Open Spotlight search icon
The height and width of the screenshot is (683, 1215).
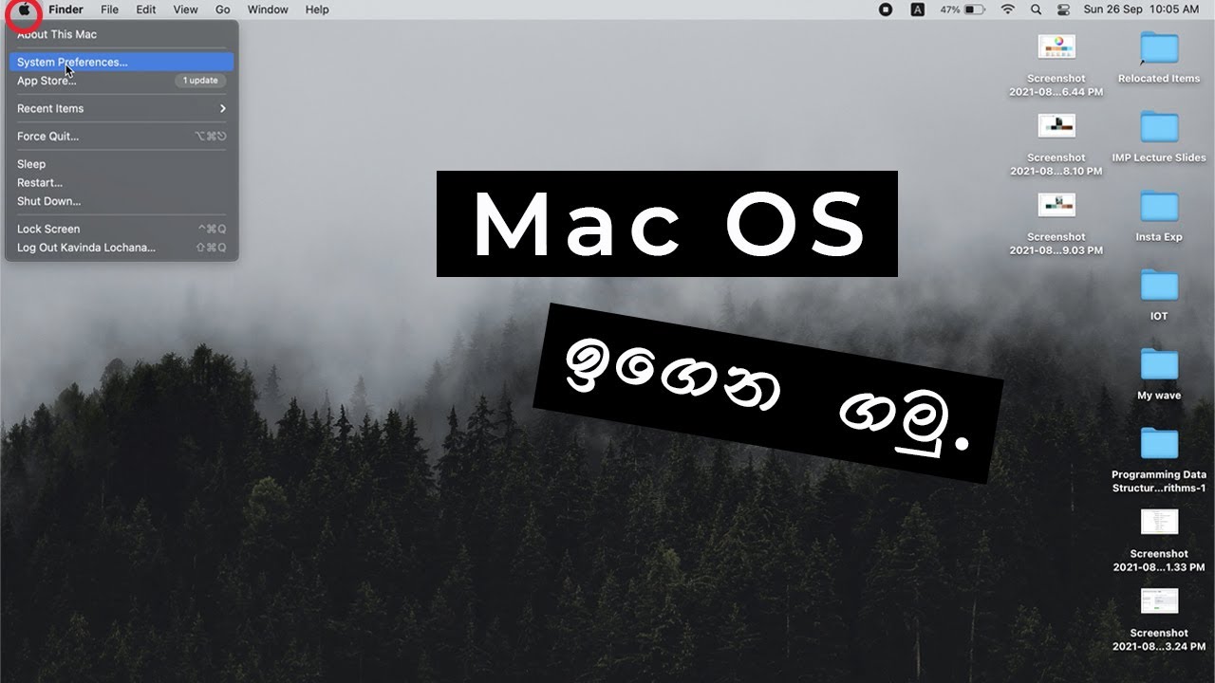[1036, 9]
